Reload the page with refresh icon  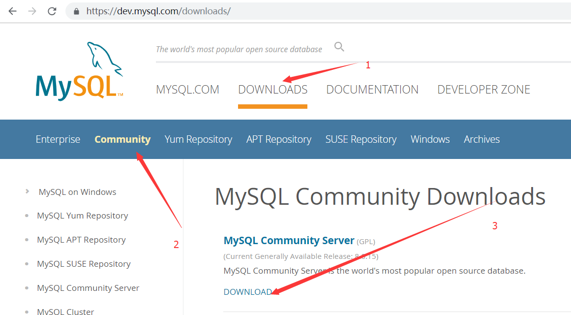(x=52, y=11)
